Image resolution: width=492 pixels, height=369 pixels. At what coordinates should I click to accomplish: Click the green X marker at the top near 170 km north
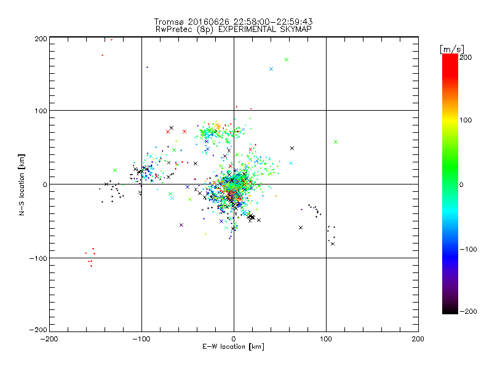point(287,60)
